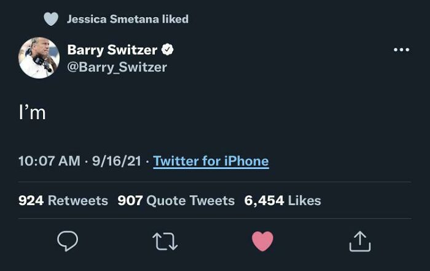
Task: Show the 6,454 Likes list
Action: [x=283, y=200]
